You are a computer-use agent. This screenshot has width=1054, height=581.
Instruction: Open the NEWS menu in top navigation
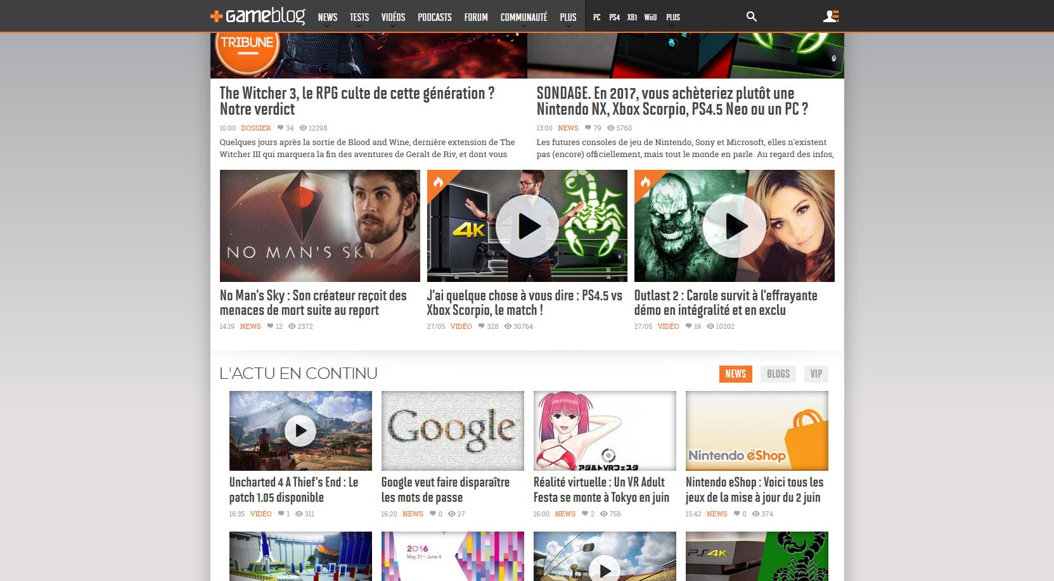coord(328,17)
